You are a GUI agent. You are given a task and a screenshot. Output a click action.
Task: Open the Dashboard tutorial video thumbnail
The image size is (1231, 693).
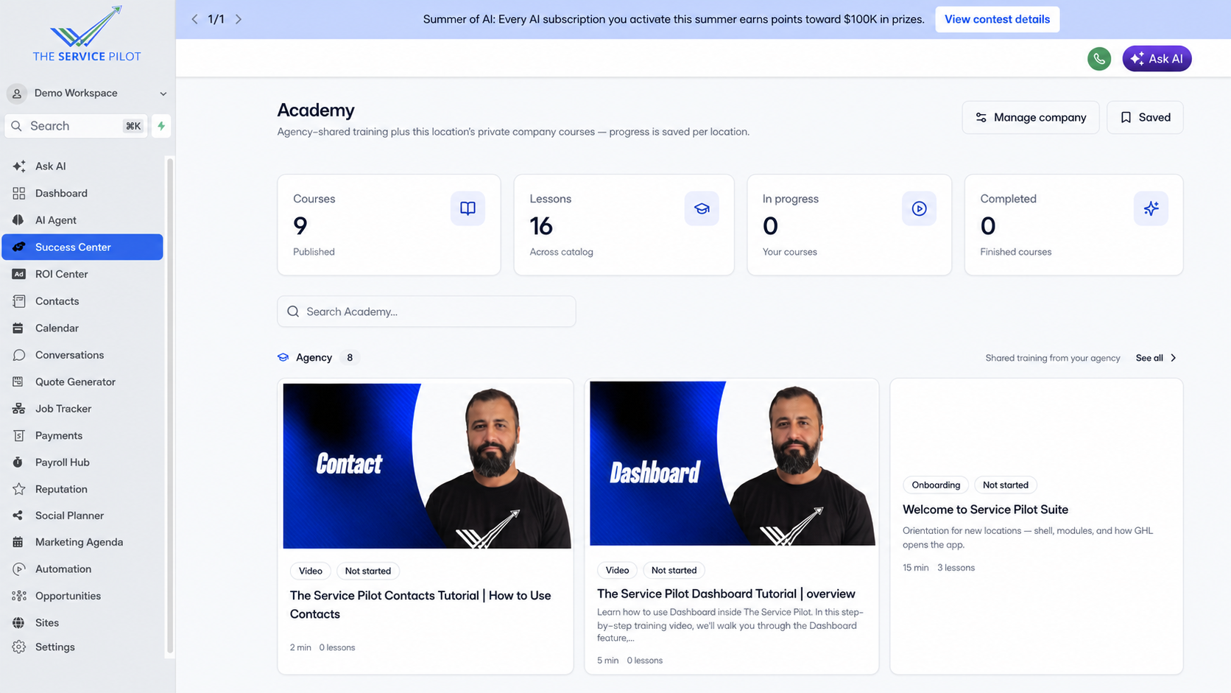click(x=733, y=463)
